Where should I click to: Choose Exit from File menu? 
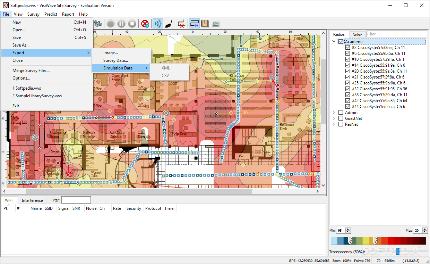[46, 106]
